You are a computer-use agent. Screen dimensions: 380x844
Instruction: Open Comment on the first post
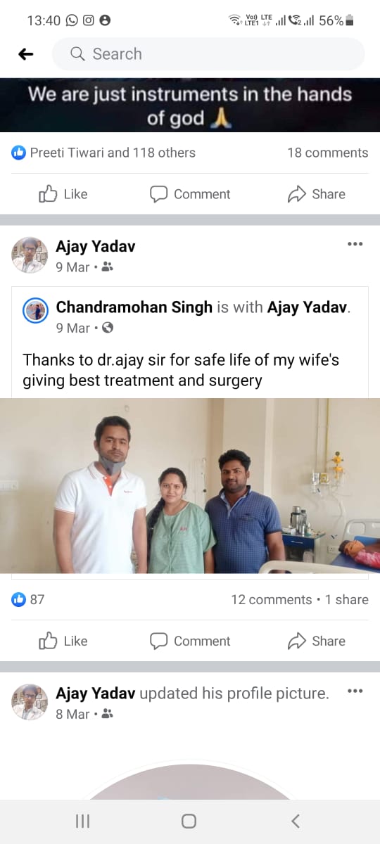(190, 194)
